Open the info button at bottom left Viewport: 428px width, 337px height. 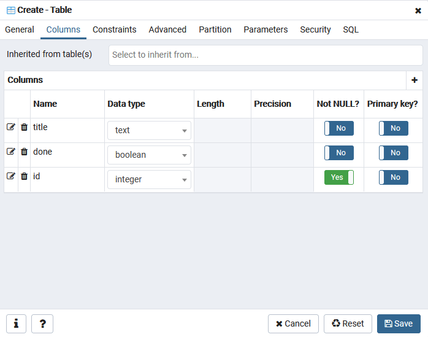pos(16,323)
